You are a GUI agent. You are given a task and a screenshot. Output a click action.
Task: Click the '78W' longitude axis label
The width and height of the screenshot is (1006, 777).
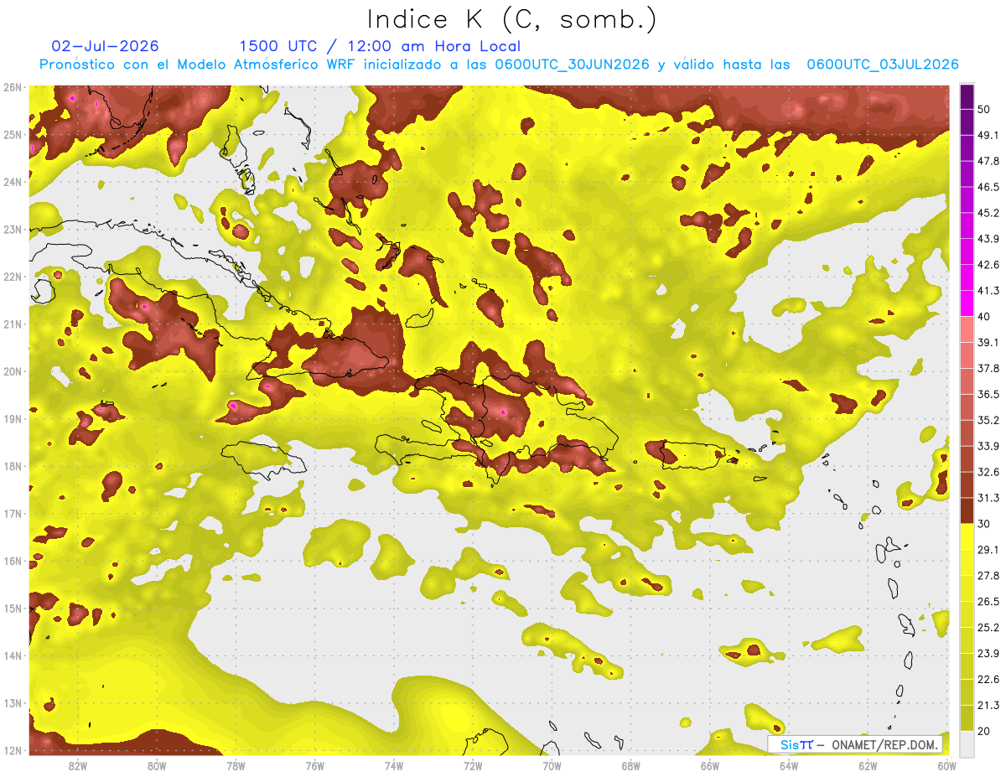236,765
